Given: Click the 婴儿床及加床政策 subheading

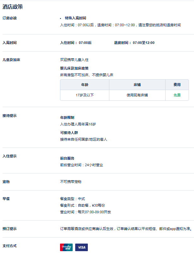Looking at the screenshot, I should point(74,68).
